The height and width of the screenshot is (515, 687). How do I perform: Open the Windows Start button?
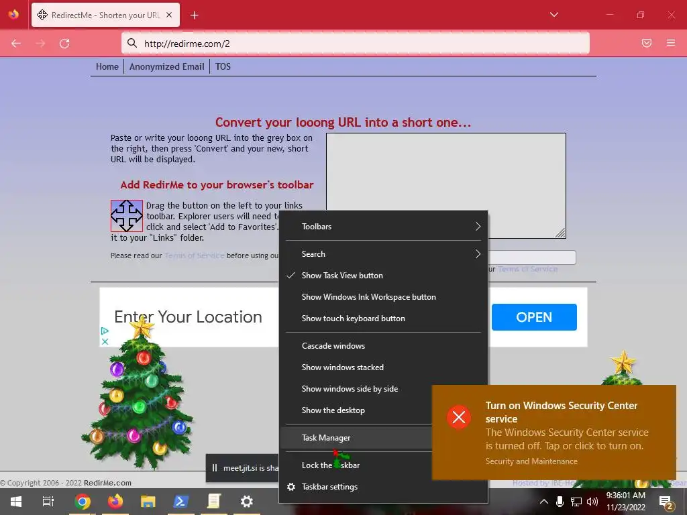pos(16,502)
